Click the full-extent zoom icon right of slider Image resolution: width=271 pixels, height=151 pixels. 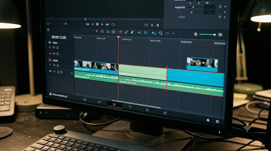[x=220, y=35]
